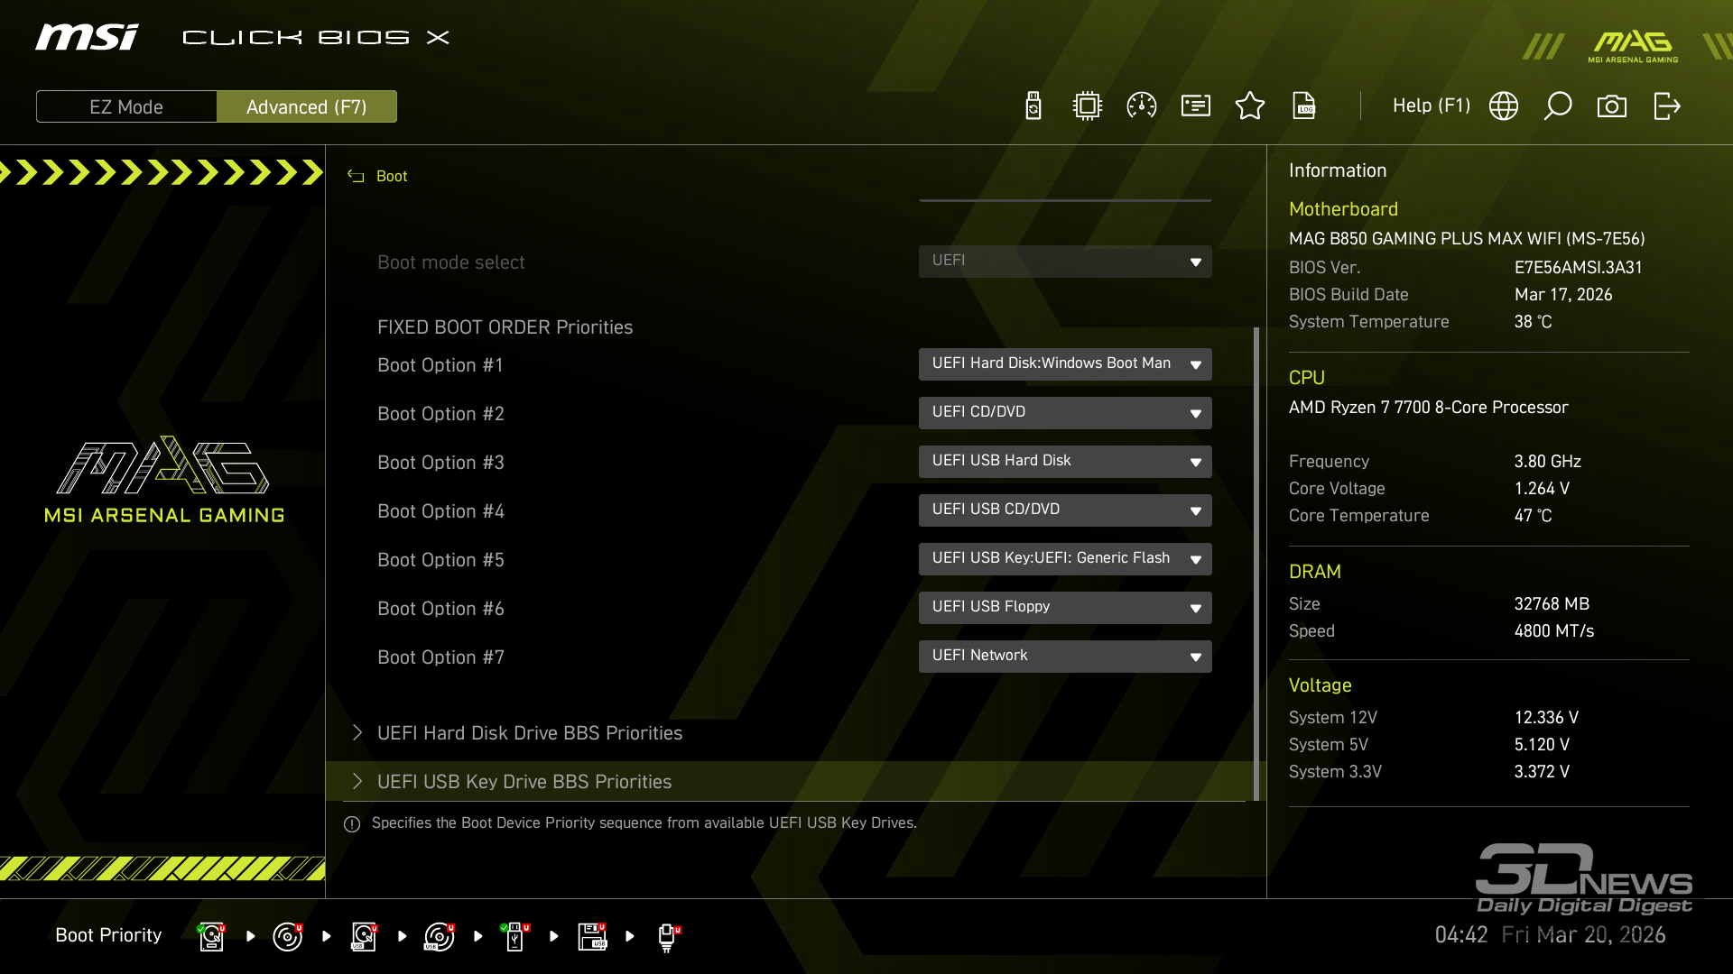Screen dimensions: 1733x974
Task: Switch to Advanced (F7) mode
Action: pyautogui.click(x=306, y=106)
